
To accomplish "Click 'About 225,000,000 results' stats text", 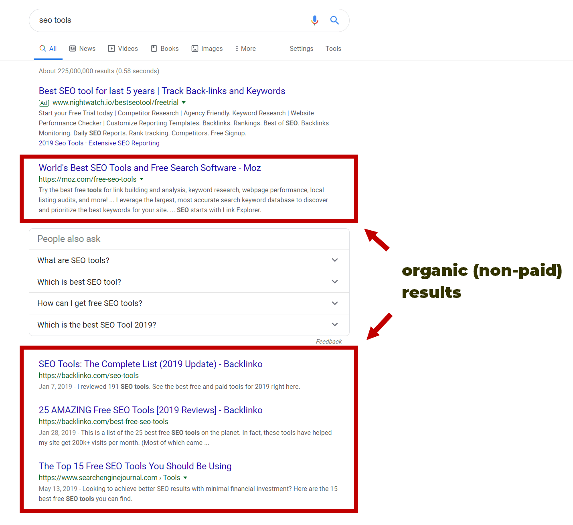I will click(99, 71).
